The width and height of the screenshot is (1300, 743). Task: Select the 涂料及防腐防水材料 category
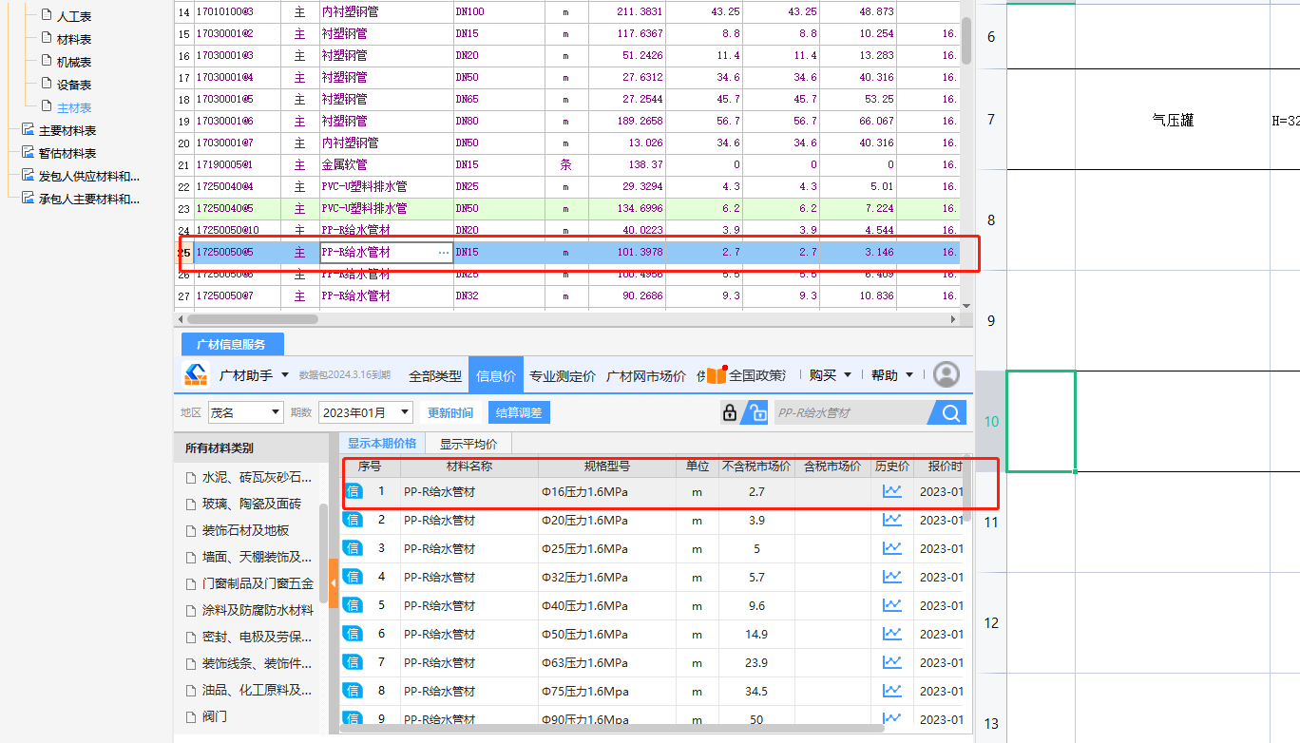click(x=257, y=610)
